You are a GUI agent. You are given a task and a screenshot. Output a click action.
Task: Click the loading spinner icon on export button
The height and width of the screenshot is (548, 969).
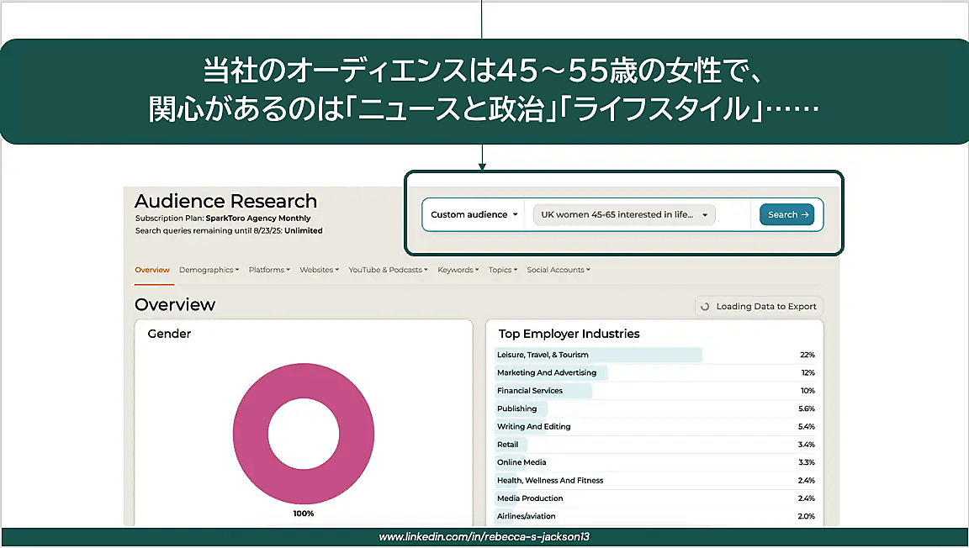tap(705, 307)
